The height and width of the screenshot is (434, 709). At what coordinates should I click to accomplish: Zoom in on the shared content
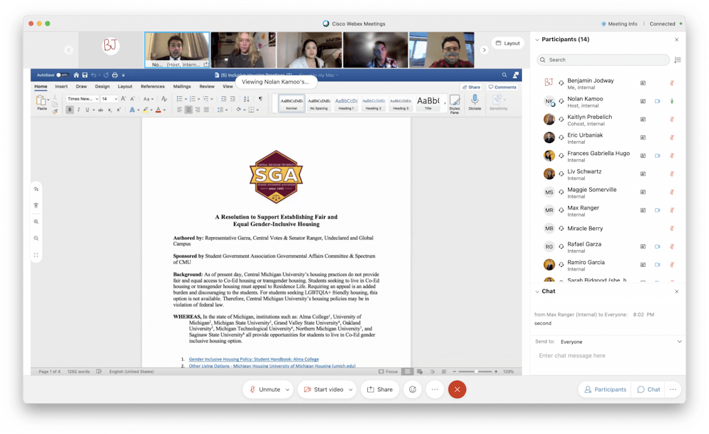(36, 222)
